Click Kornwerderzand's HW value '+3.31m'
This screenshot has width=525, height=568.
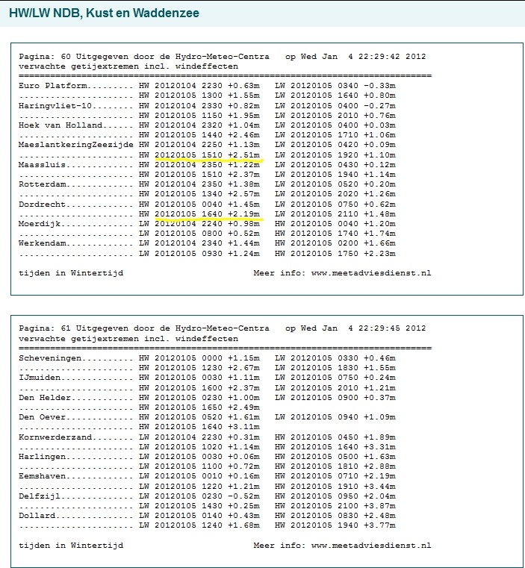(379, 446)
